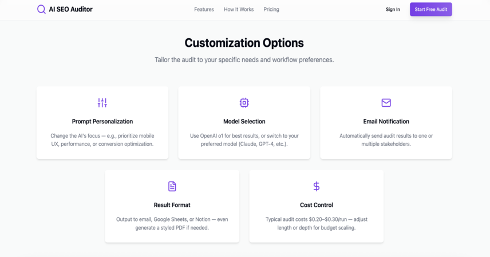This screenshot has width=490, height=257.
Task: Click the document icon above Result Format
Action: (x=172, y=186)
